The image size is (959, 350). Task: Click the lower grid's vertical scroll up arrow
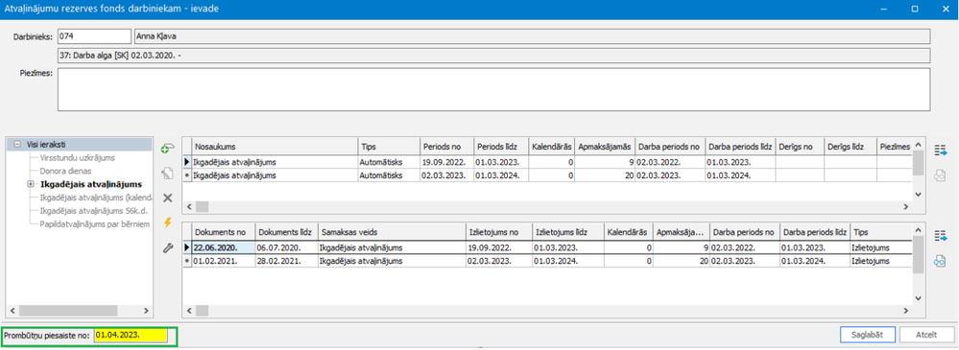[x=918, y=230]
